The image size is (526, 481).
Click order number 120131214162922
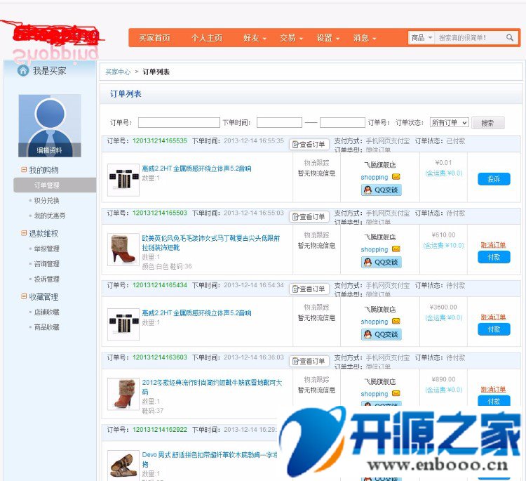(x=160, y=430)
